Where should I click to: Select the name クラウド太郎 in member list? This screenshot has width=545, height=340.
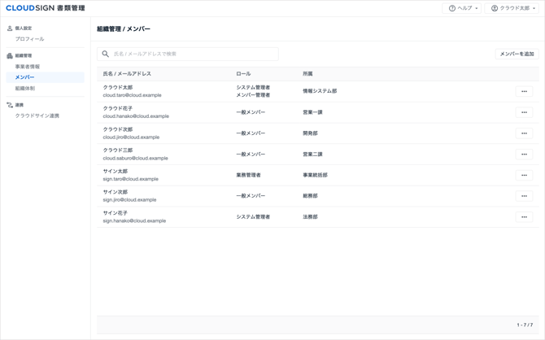coord(118,87)
